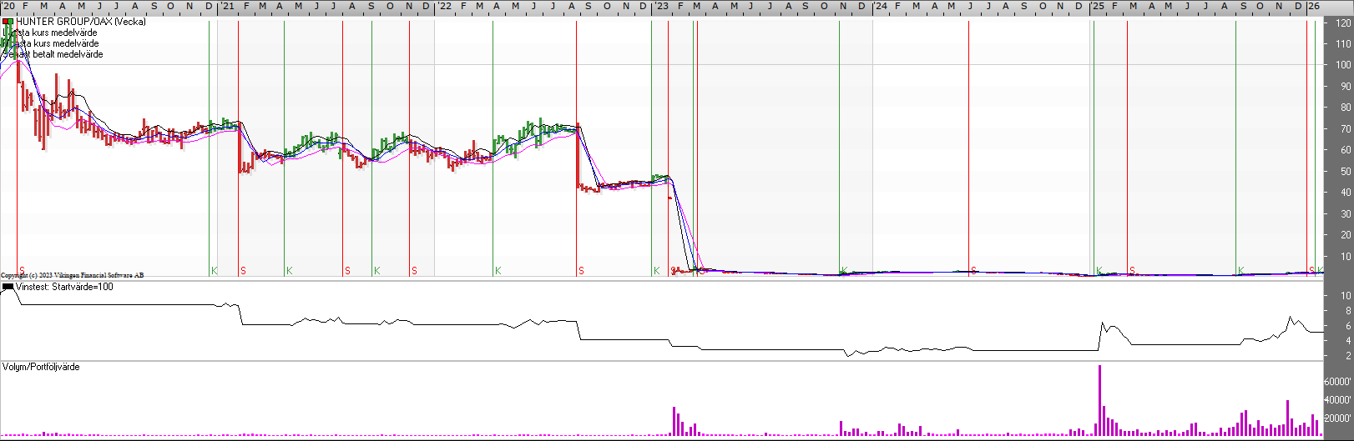Click the black Vinstest legend icon
The height and width of the screenshot is (441, 1354).
pos(8,287)
